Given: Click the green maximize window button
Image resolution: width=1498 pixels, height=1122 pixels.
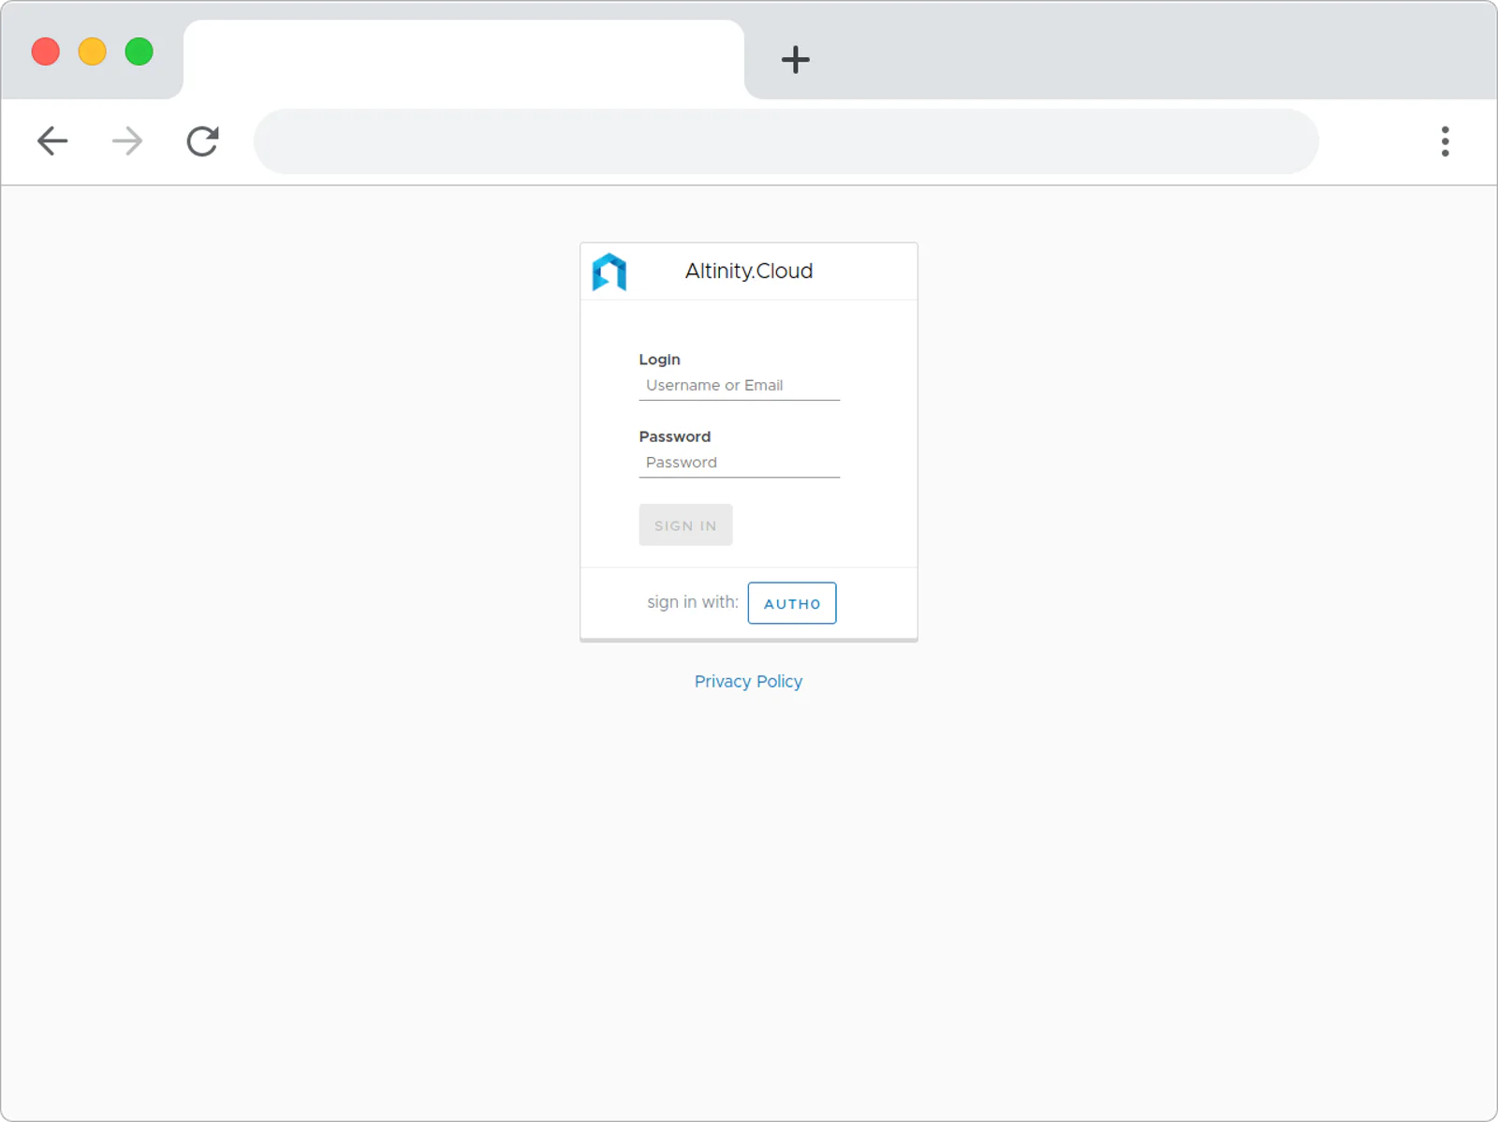Looking at the screenshot, I should click(x=140, y=52).
